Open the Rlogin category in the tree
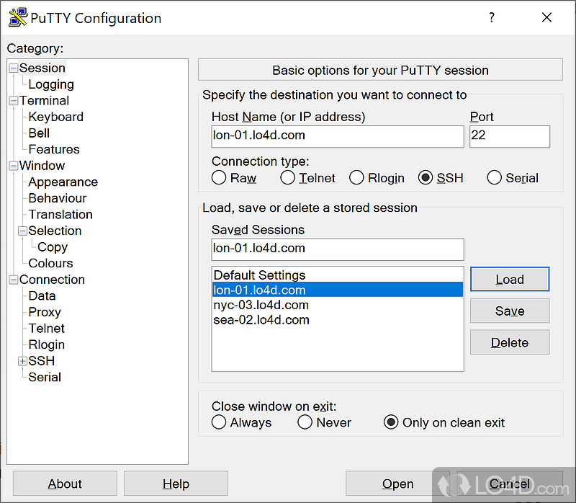The height and width of the screenshot is (503, 576). [x=46, y=344]
